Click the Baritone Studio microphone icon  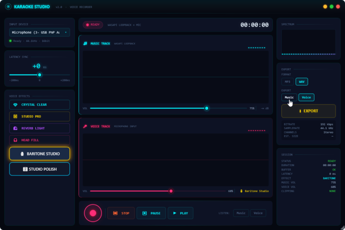pos(22,154)
